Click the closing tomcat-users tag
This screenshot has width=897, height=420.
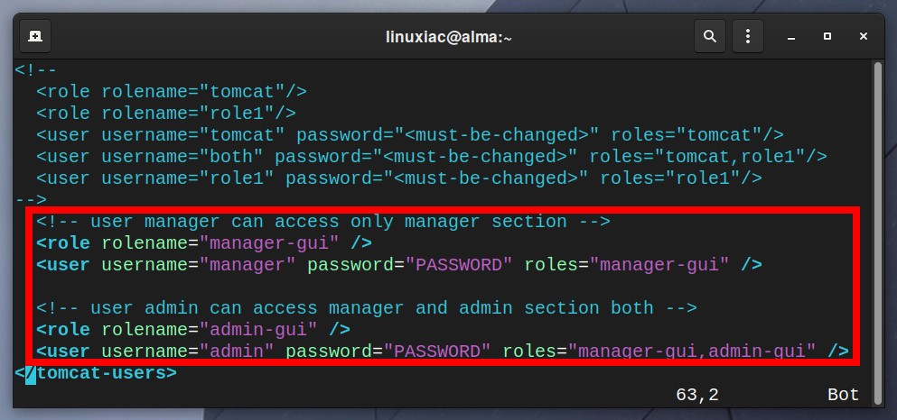pos(96,373)
